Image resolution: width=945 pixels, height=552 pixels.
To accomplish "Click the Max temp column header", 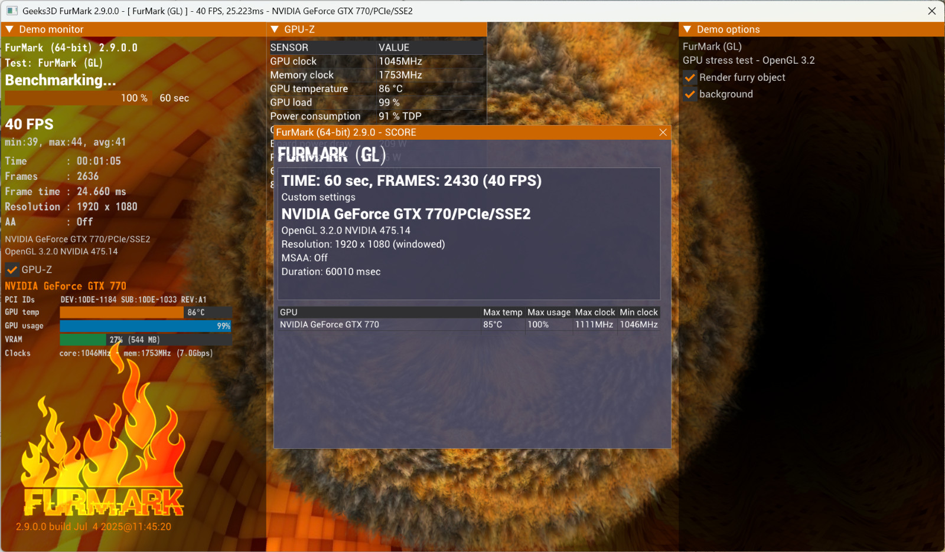I will click(503, 312).
